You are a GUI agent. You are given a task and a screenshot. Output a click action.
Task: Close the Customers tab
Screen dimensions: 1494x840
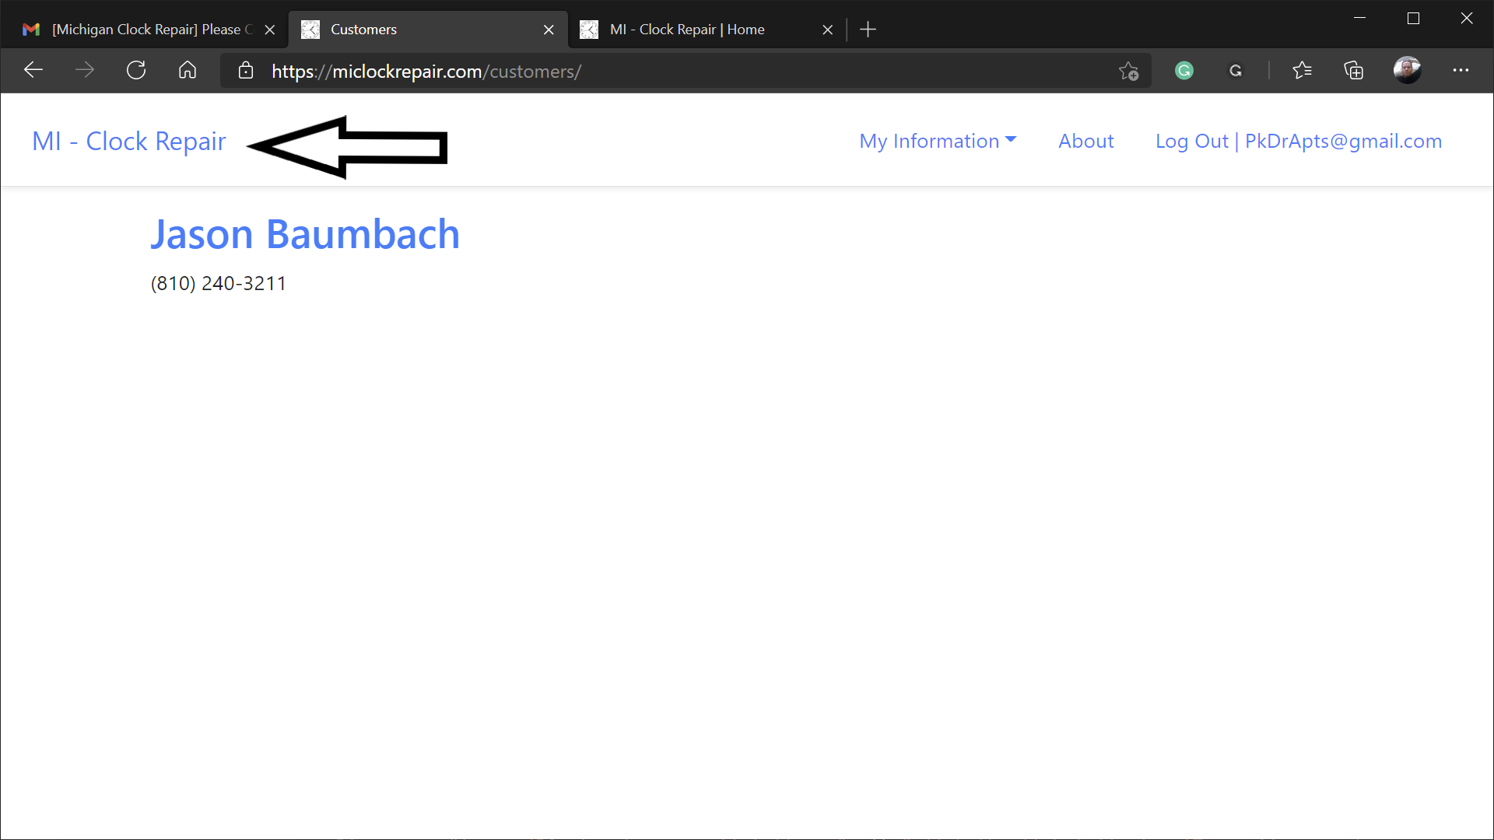(x=549, y=30)
